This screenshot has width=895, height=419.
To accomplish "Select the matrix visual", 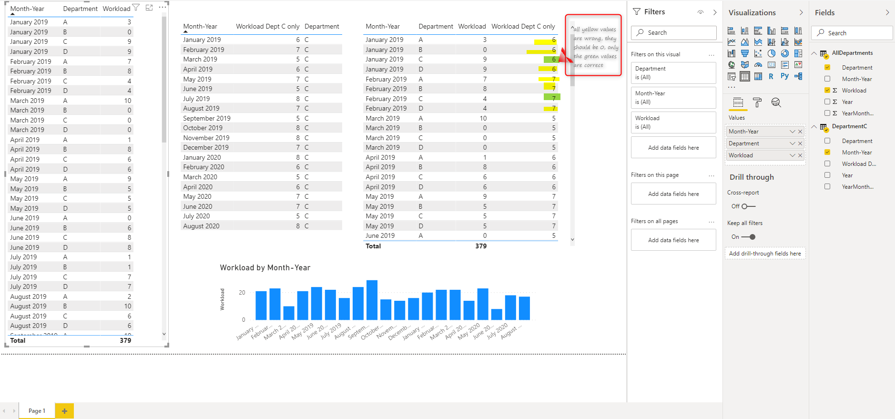I will coord(758,76).
